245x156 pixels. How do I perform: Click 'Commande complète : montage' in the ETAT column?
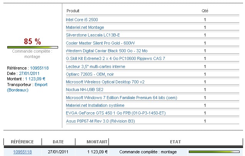148,152
